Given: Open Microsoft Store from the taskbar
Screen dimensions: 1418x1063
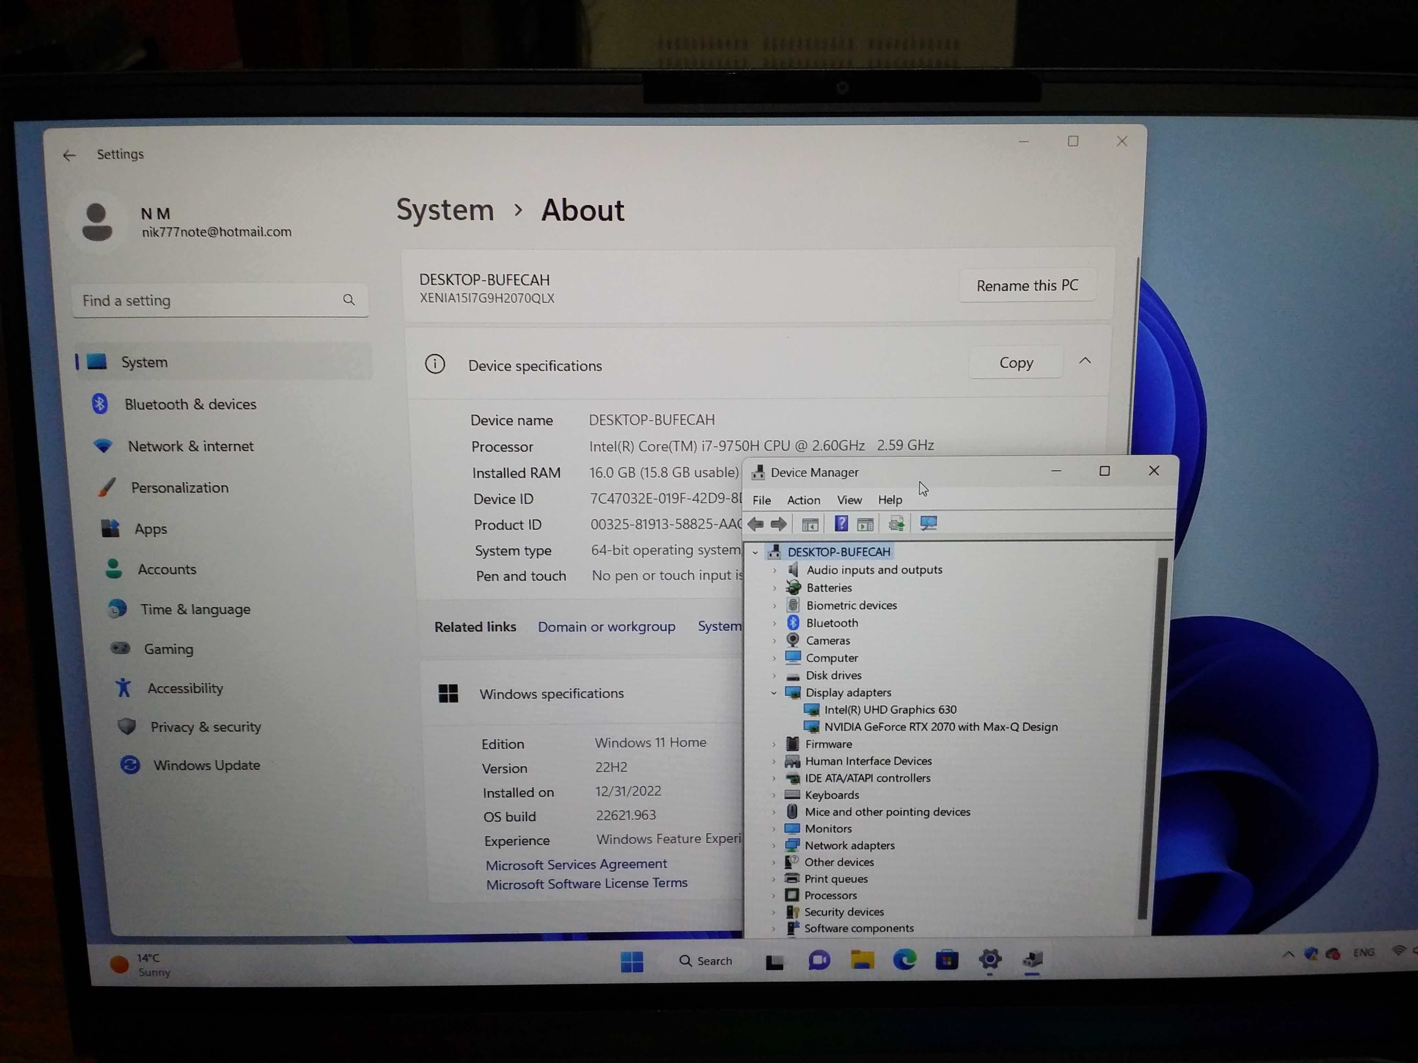Looking at the screenshot, I should tap(947, 960).
